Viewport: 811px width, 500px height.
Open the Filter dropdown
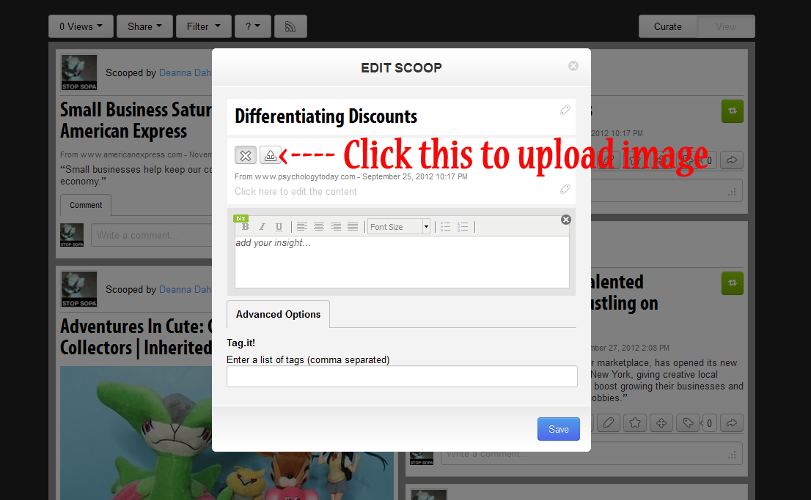pyautogui.click(x=203, y=26)
